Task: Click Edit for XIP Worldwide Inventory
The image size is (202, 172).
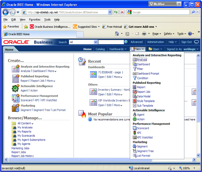Action: pos(109,105)
